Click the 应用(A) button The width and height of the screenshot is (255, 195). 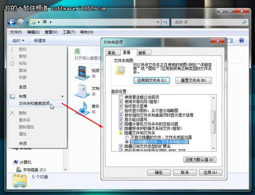[x=211, y=173]
